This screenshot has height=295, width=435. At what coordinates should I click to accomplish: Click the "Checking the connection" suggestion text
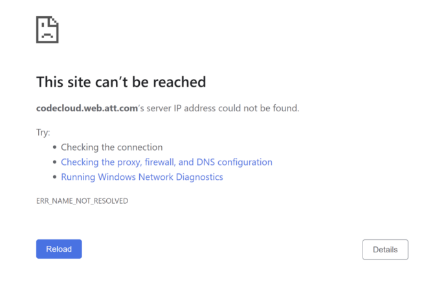(111, 147)
